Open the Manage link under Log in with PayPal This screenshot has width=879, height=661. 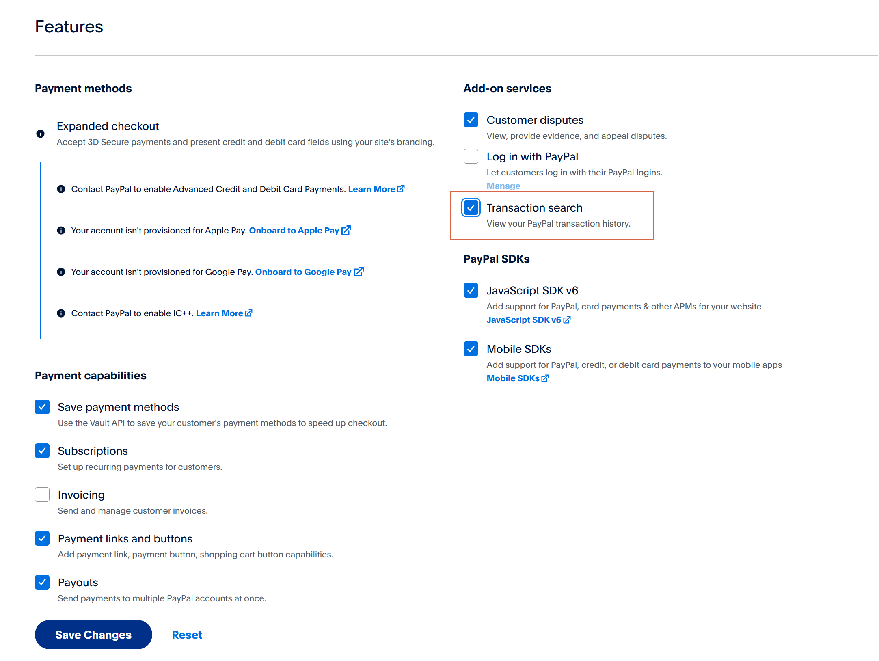pos(503,186)
